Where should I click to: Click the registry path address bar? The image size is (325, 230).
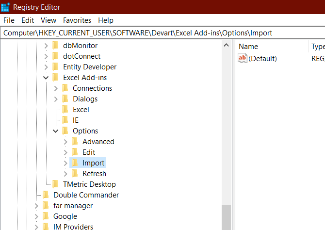[x=162, y=33]
